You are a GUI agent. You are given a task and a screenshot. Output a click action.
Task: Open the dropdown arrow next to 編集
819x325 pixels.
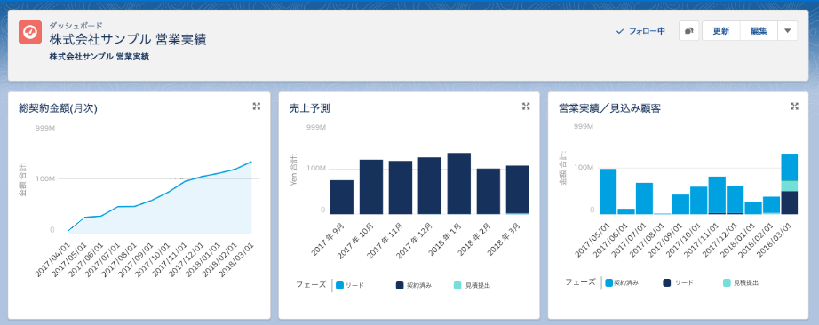788,31
